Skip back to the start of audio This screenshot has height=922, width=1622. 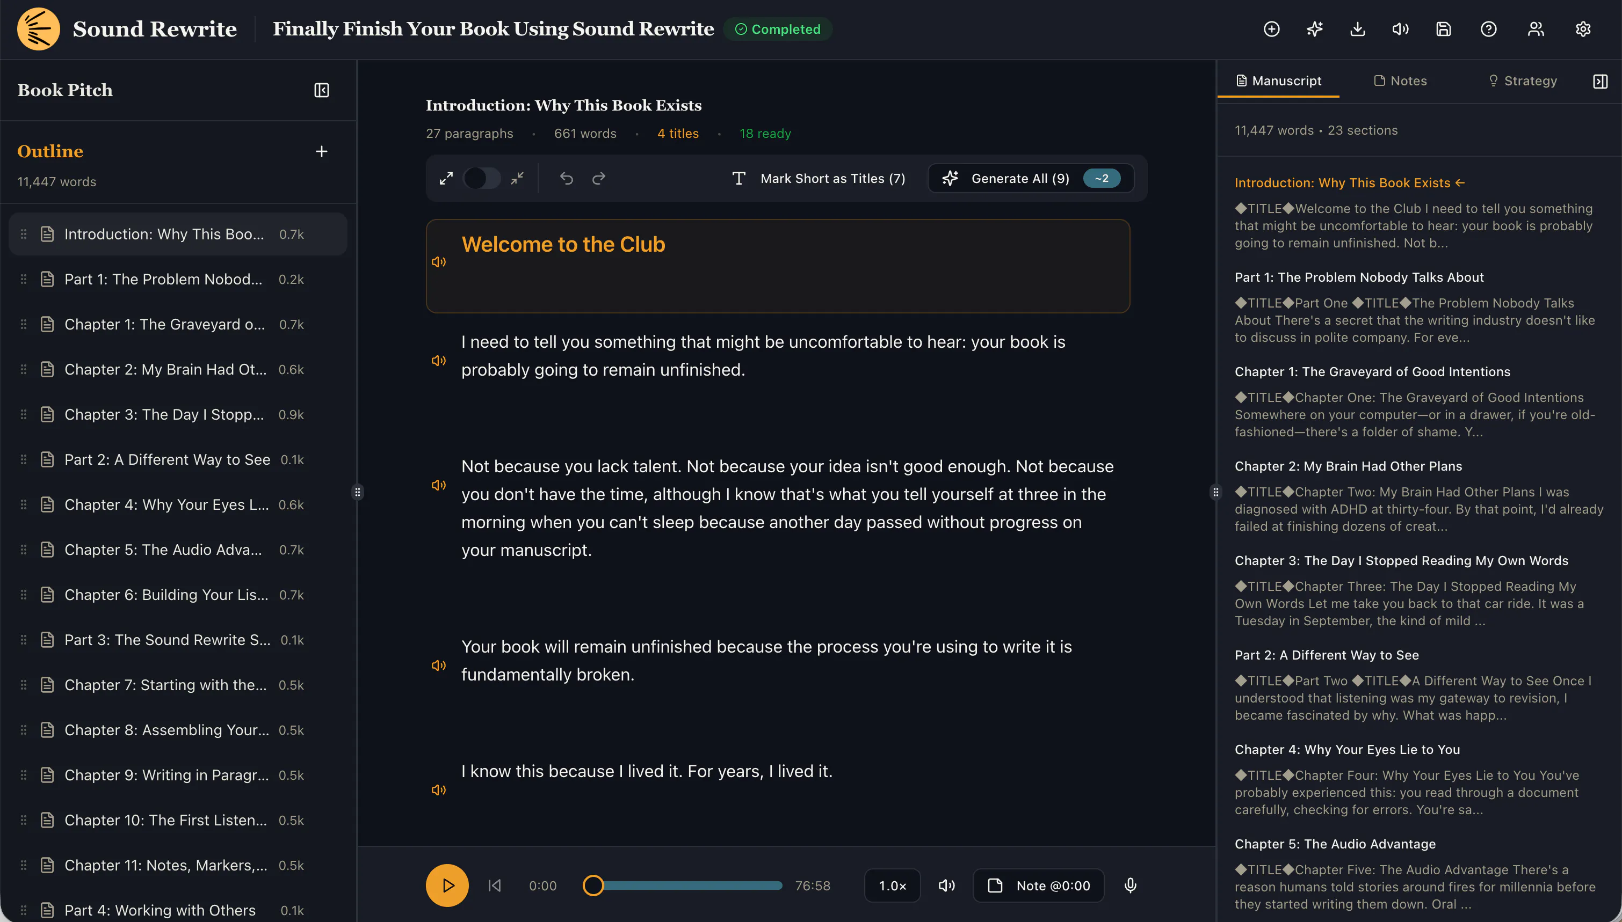coord(495,886)
